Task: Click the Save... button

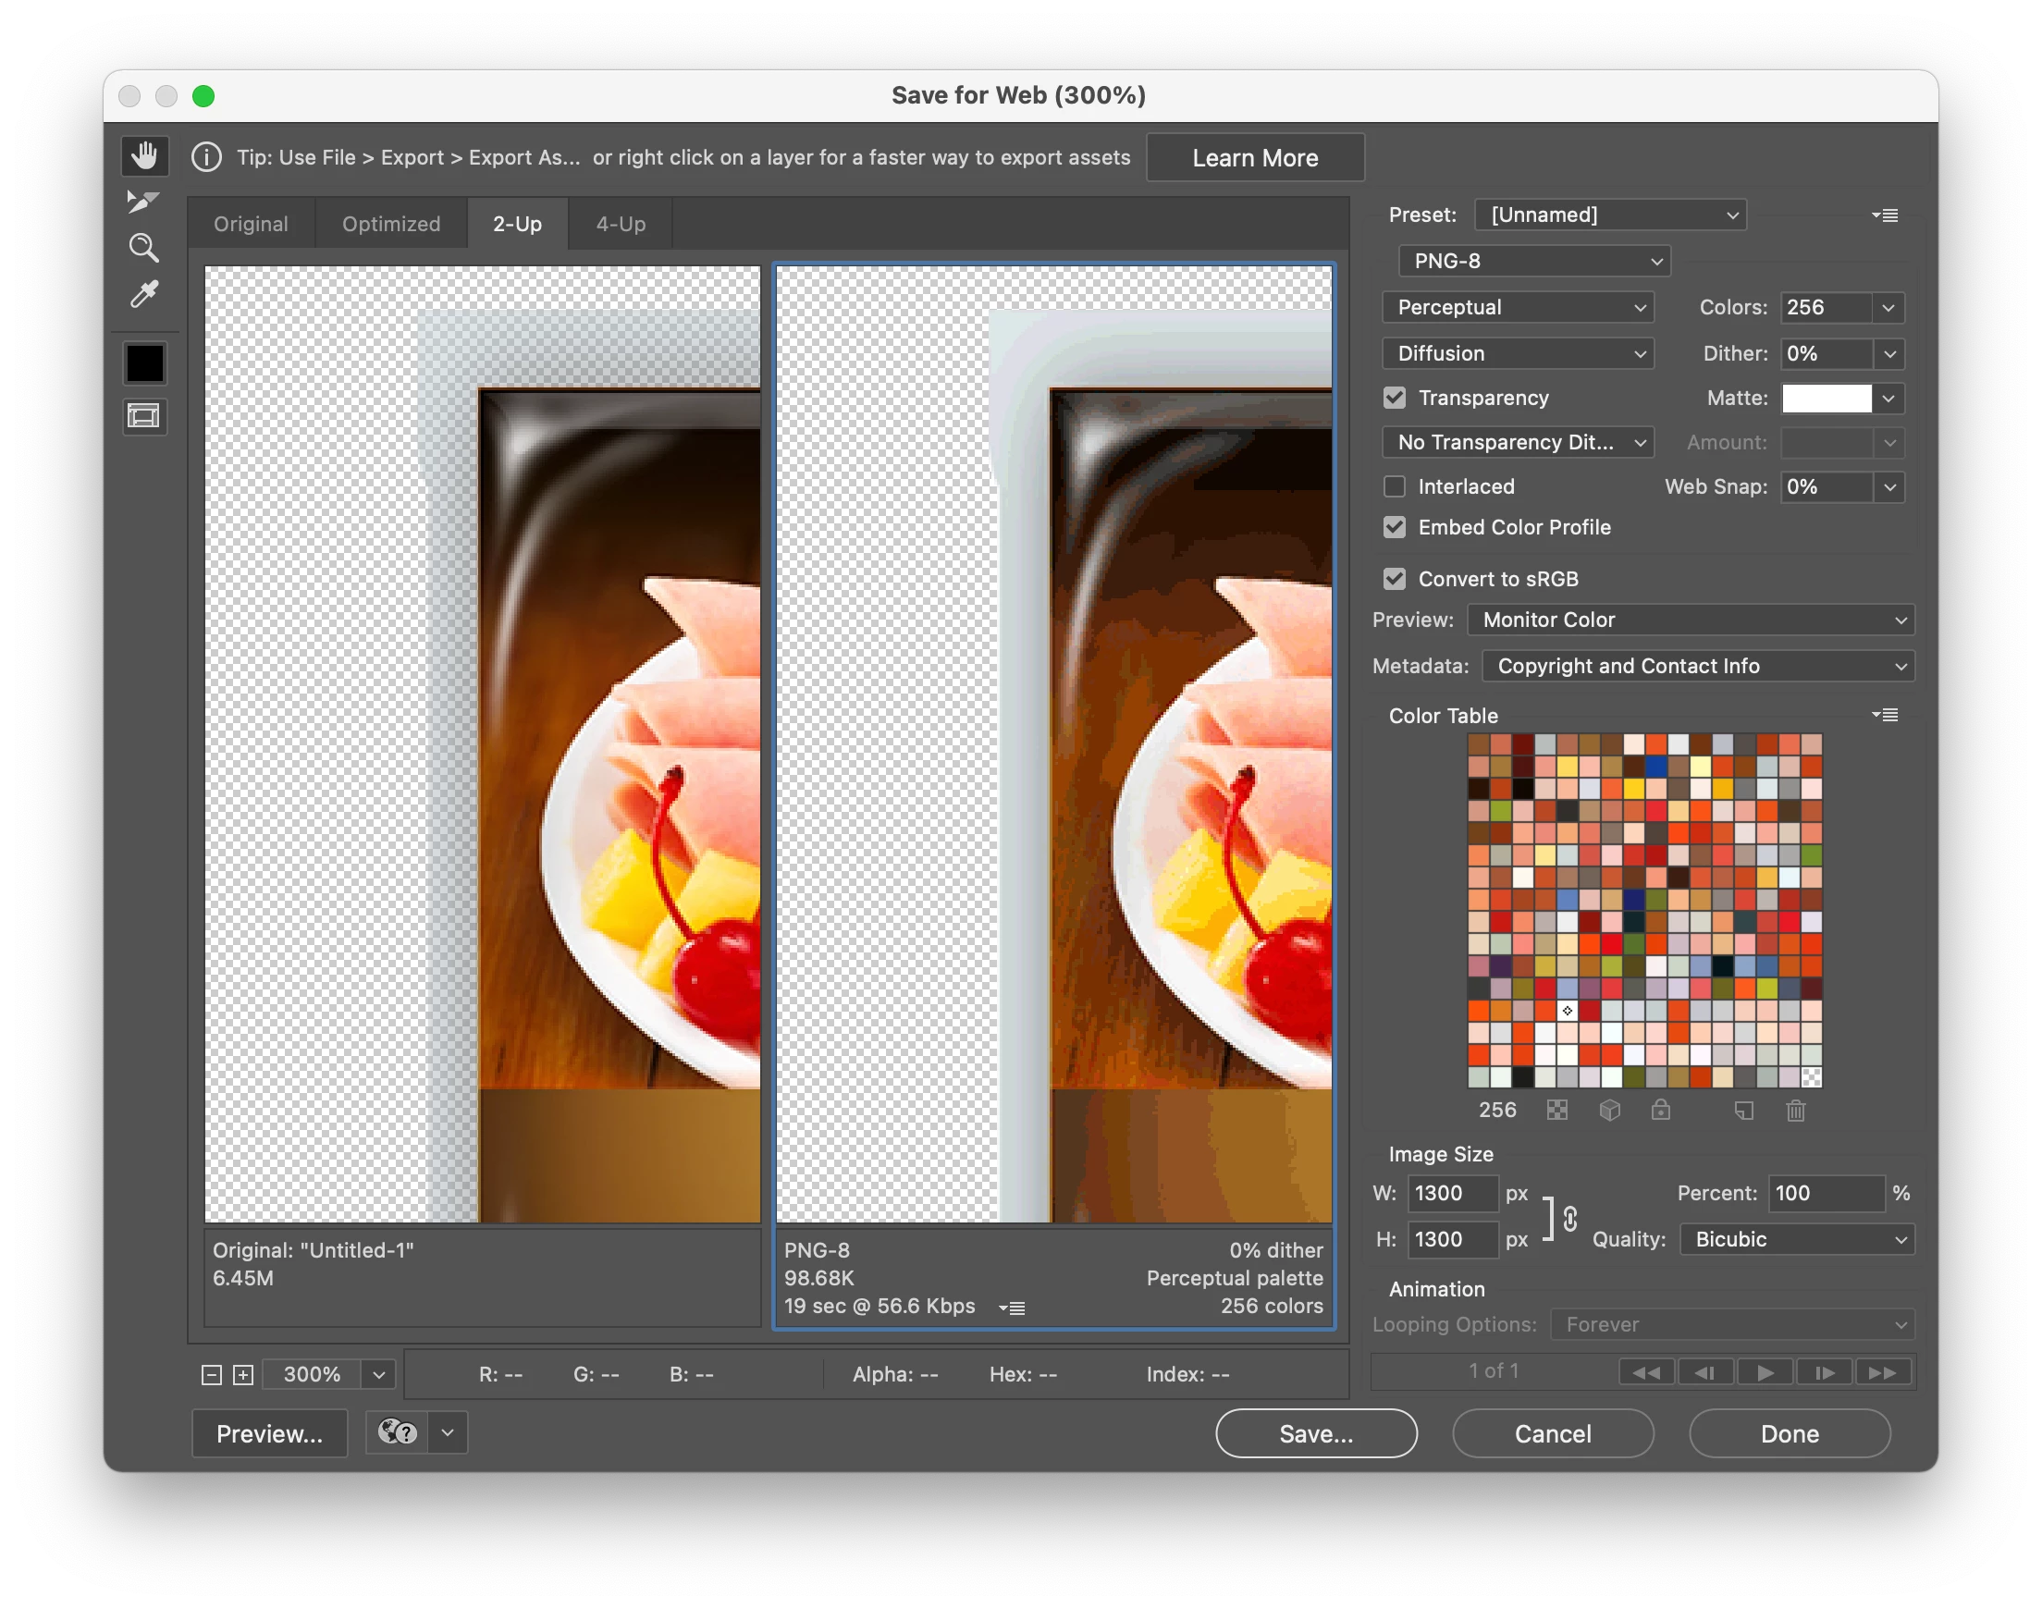Action: point(1316,1434)
